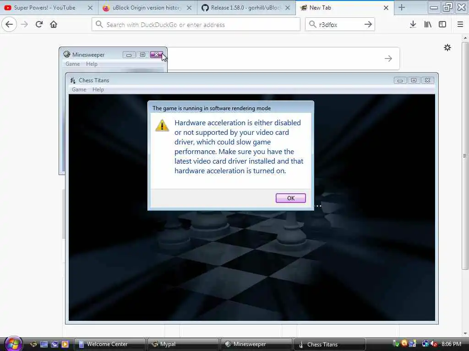This screenshot has height=351, width=469.
Task: Click Switch between windows quick launch icon
Action: [55, 344]
